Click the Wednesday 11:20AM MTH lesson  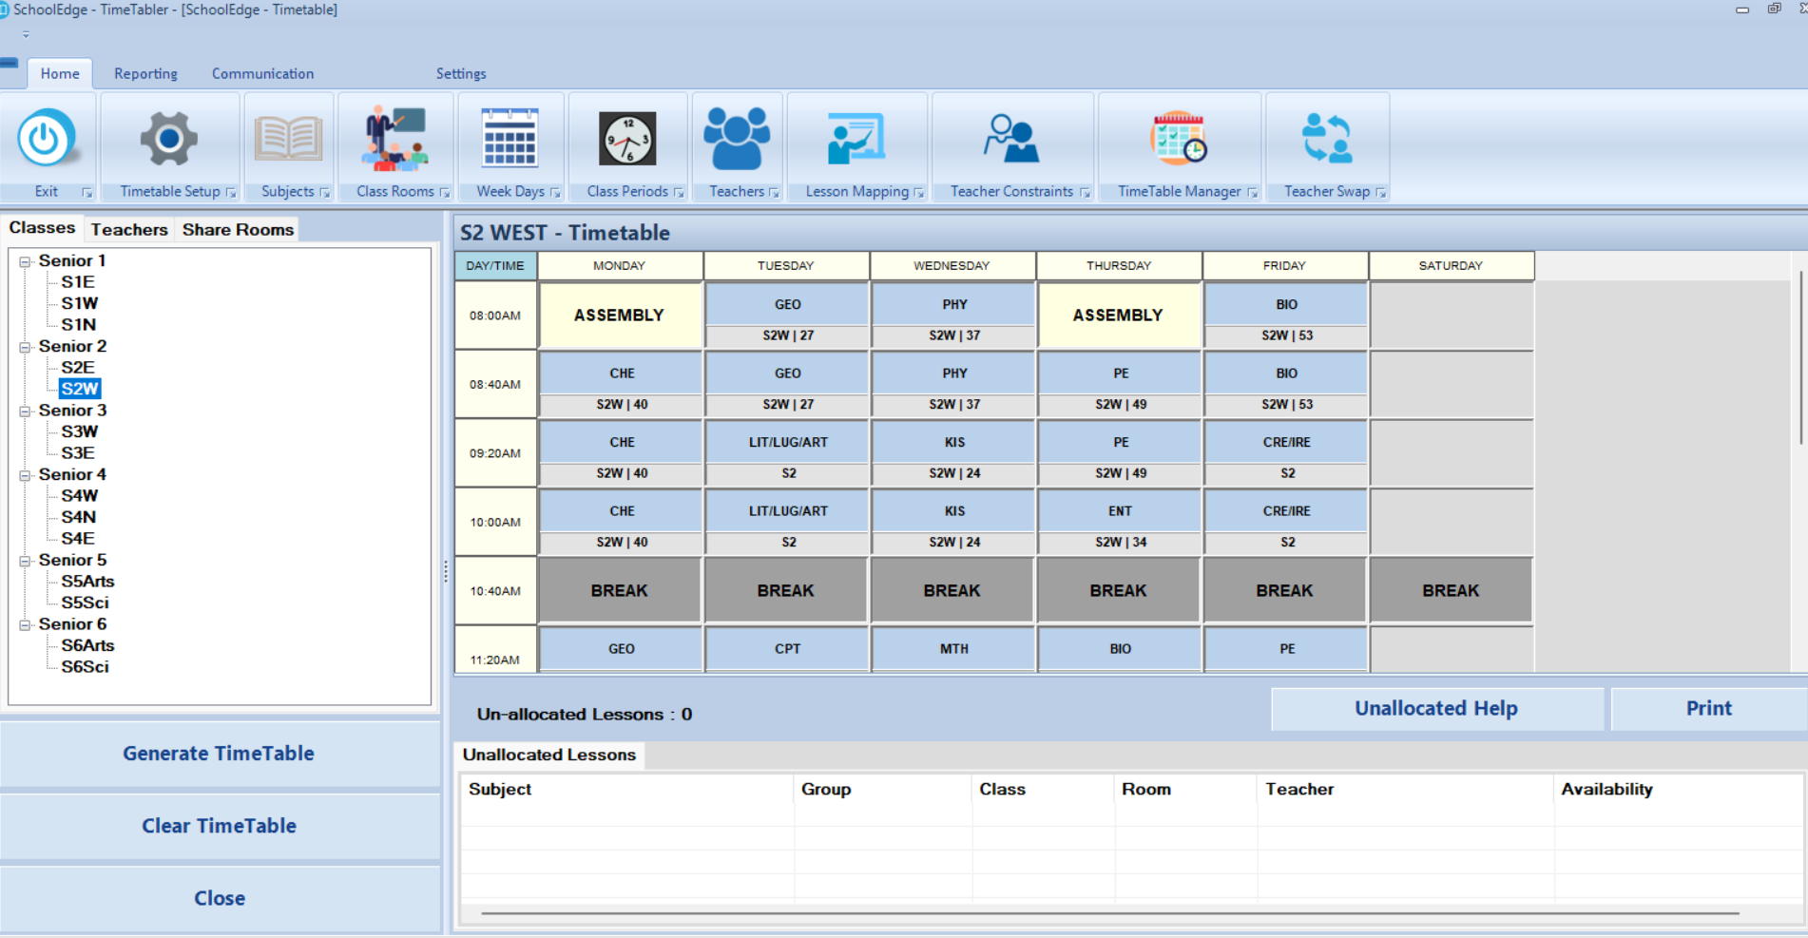953,649
